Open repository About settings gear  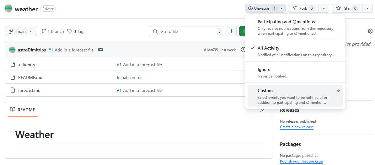[370, 31]
